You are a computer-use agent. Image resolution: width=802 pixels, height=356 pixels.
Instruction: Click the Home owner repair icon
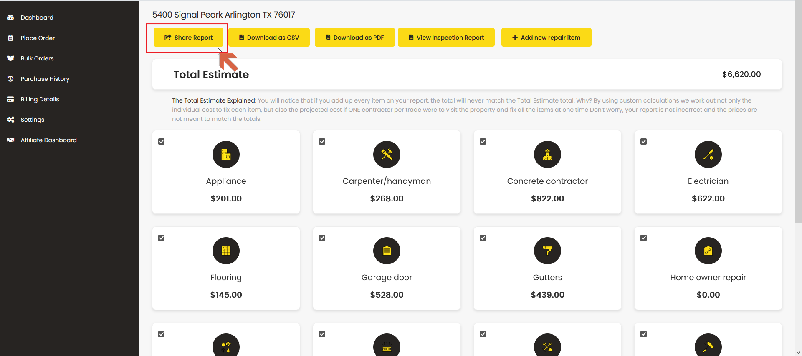pos(708,251)
